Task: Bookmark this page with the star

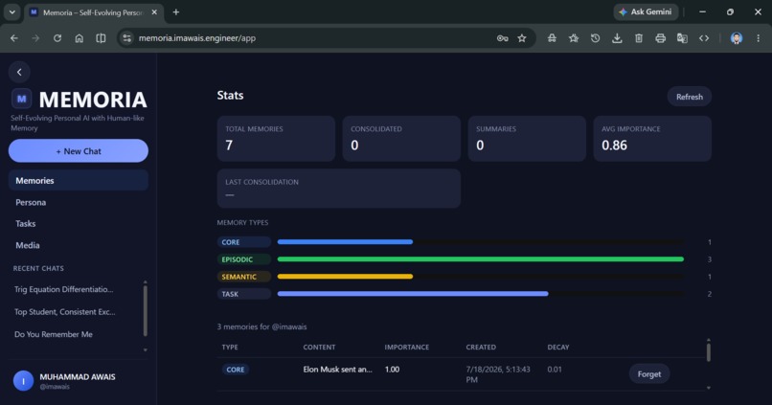Action: [x=522, y=38]
